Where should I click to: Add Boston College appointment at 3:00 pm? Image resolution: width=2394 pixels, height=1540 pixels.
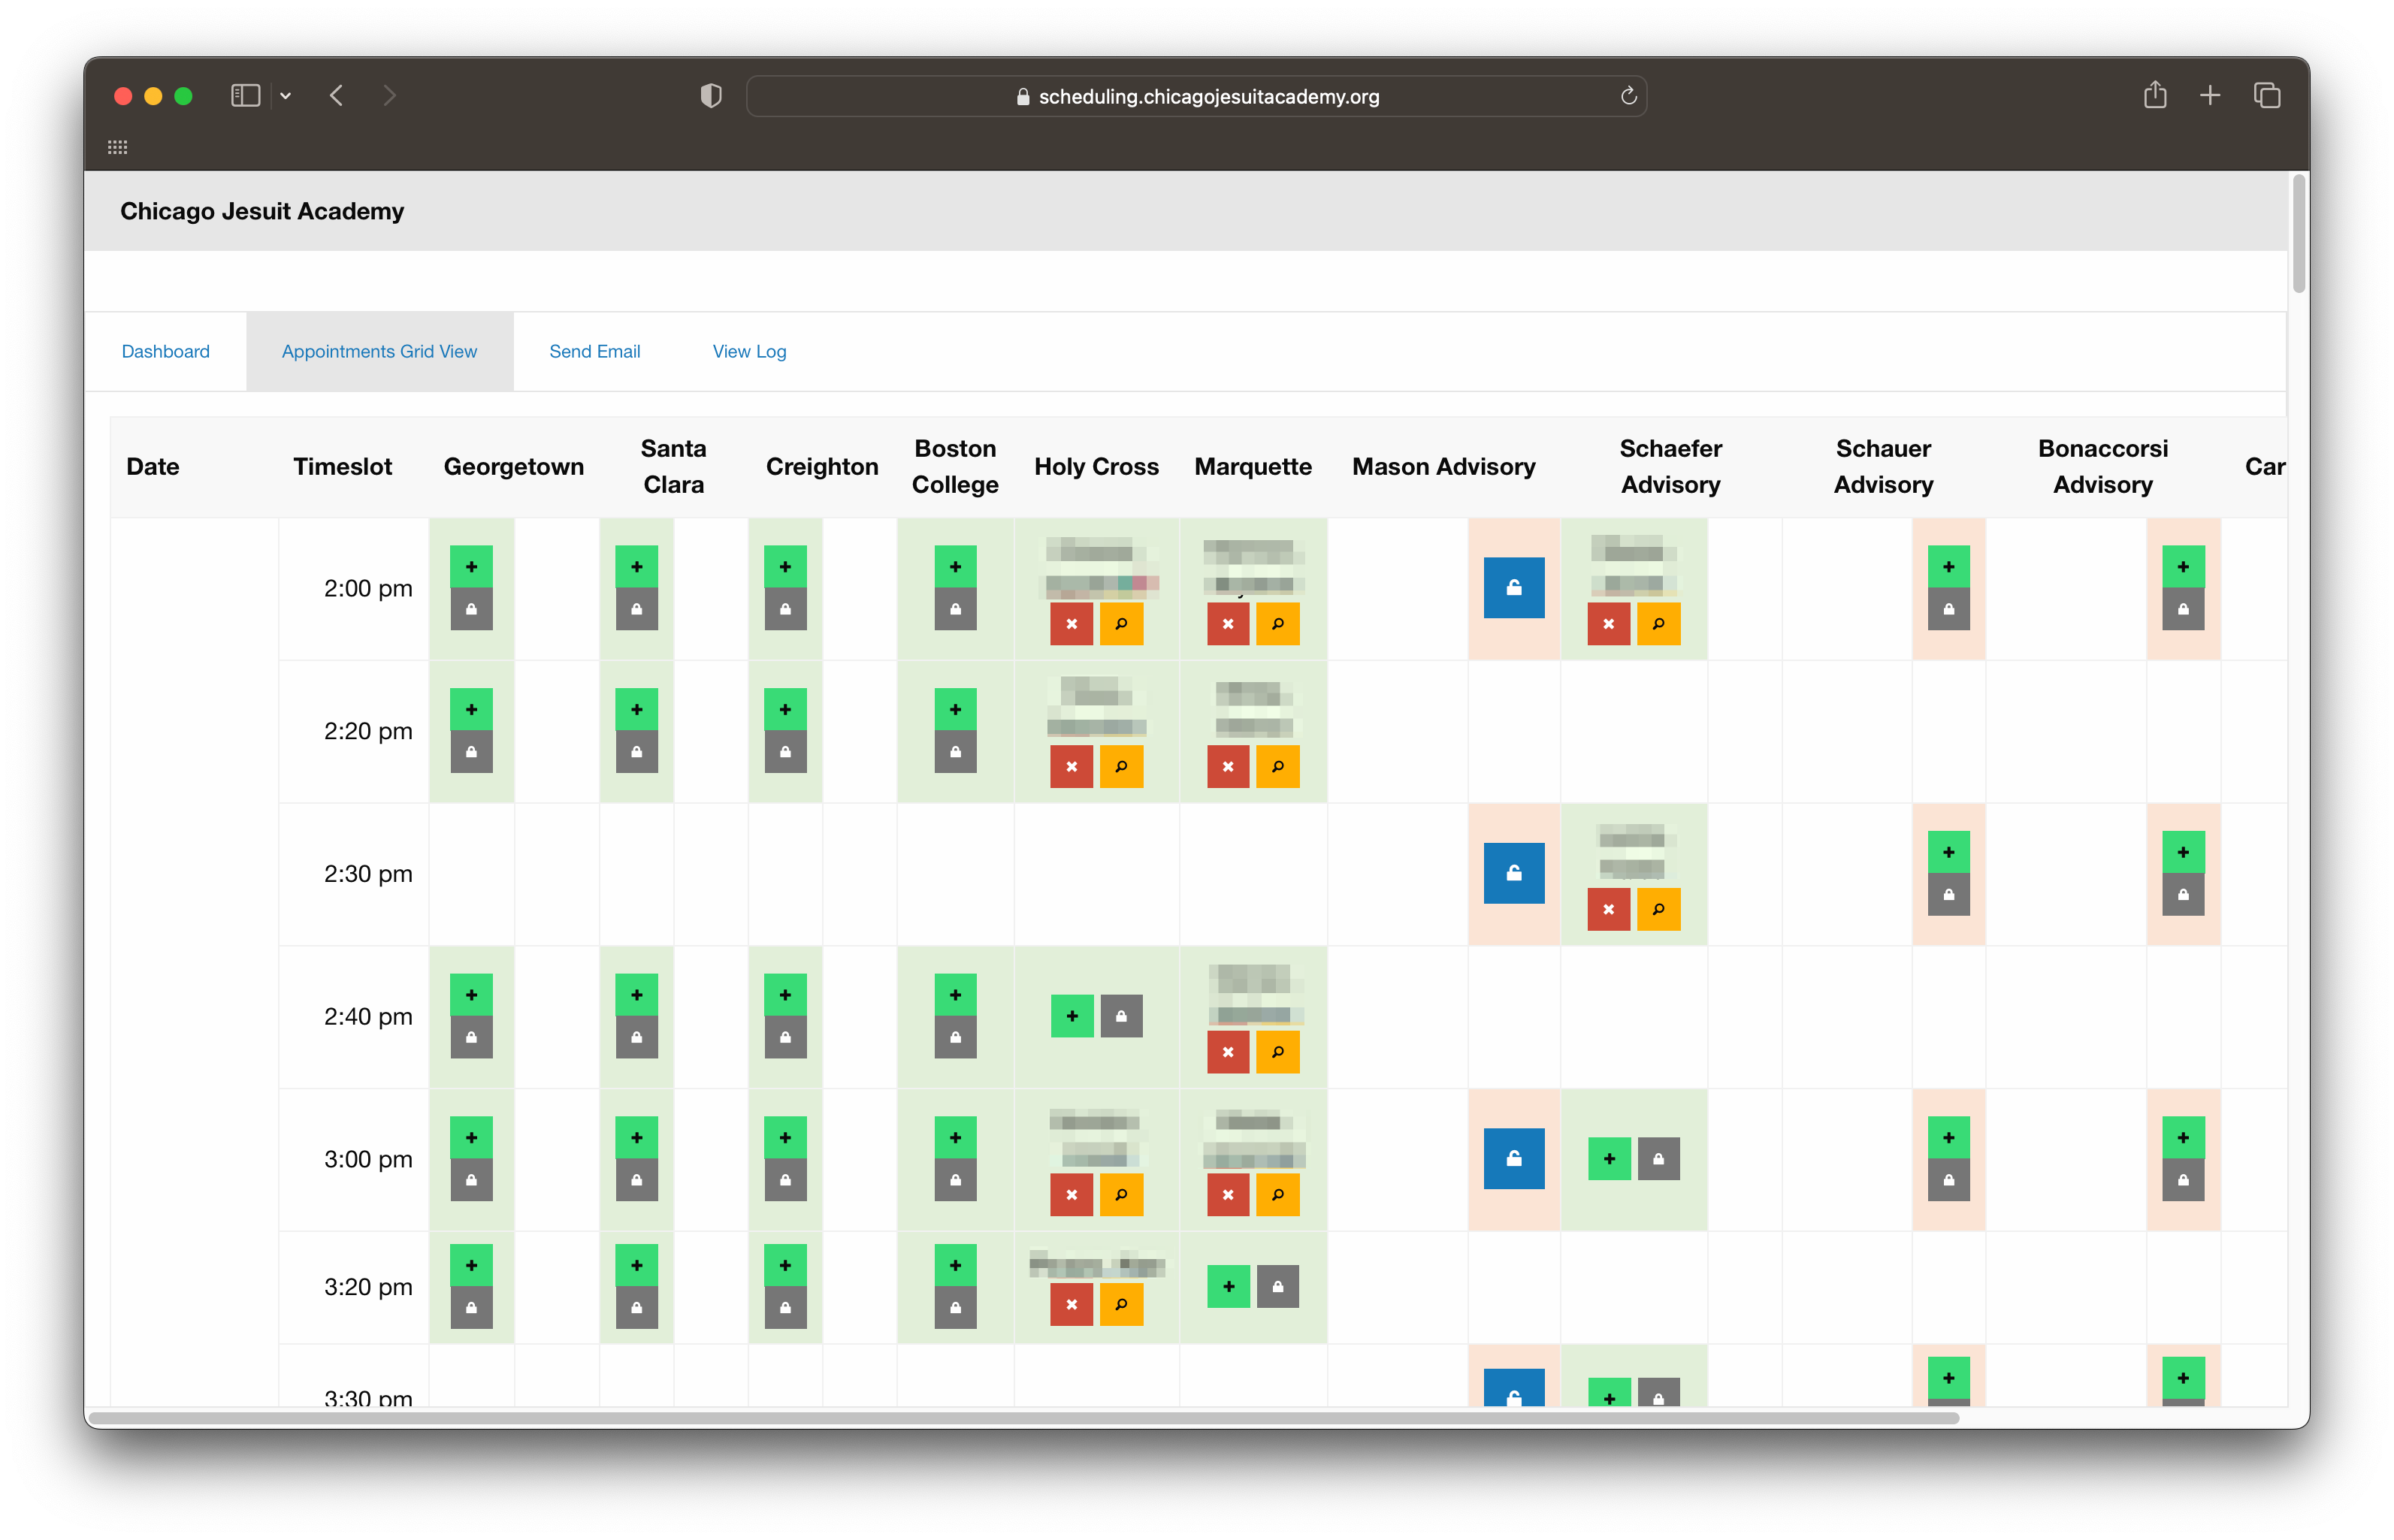[x=955, y=1138]
